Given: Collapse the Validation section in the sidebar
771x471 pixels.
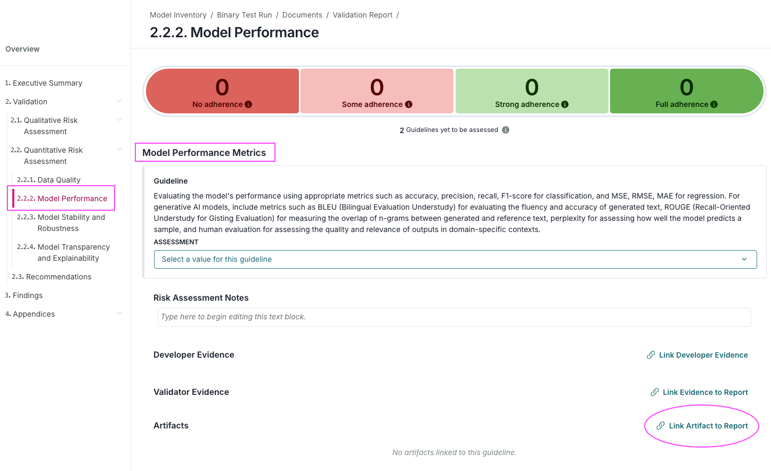Looking at the screenshot, I should 119,101.
